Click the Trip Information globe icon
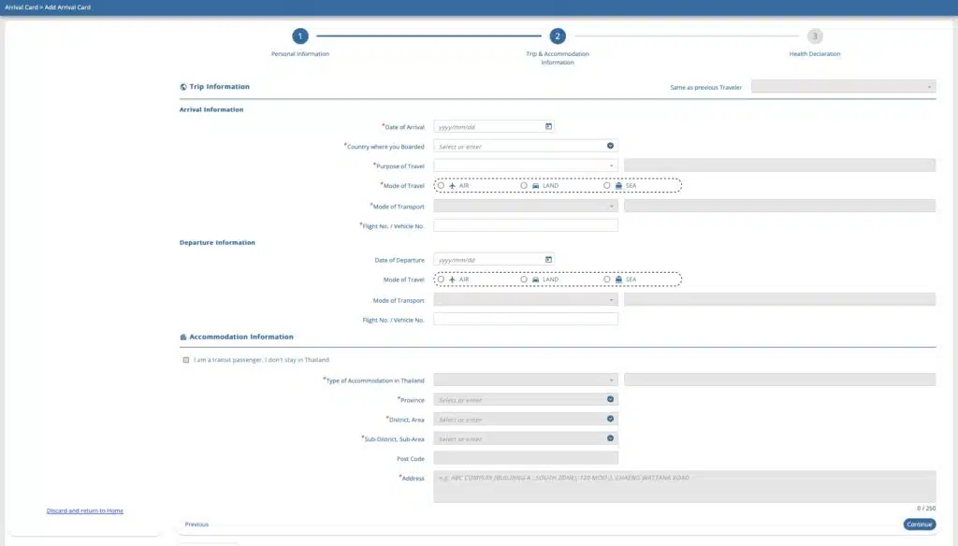This screenshot has width=958, height=546. click(x=183, y=87)
